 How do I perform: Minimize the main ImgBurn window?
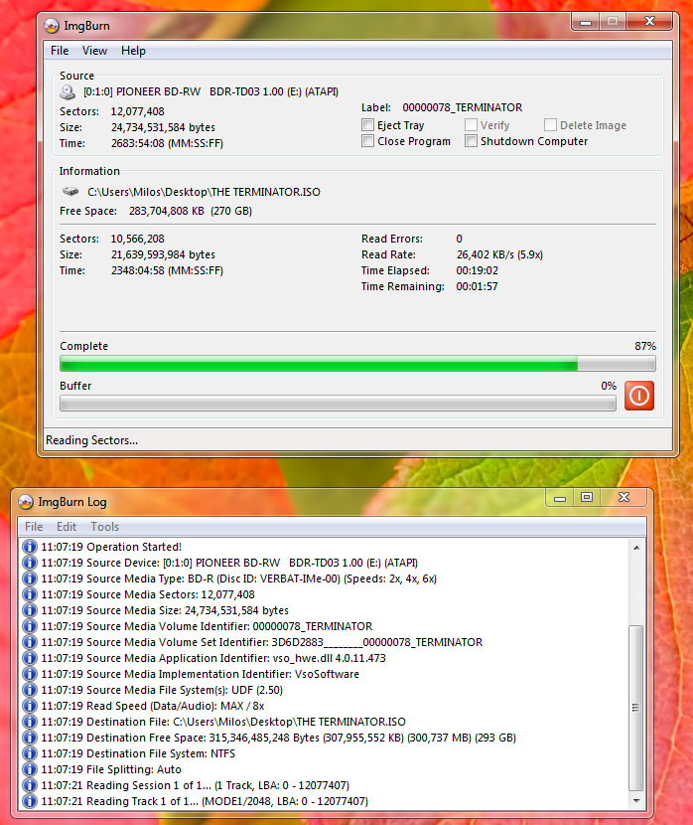click(x=586, y=22)
